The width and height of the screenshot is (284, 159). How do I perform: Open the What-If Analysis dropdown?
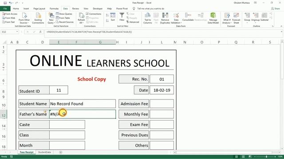[227, 18]
